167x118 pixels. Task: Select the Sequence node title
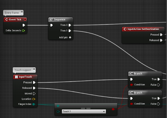pyautogui.click(x=60, y=20)
